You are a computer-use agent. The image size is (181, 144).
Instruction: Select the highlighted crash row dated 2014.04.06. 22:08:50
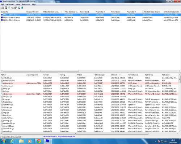90,15
